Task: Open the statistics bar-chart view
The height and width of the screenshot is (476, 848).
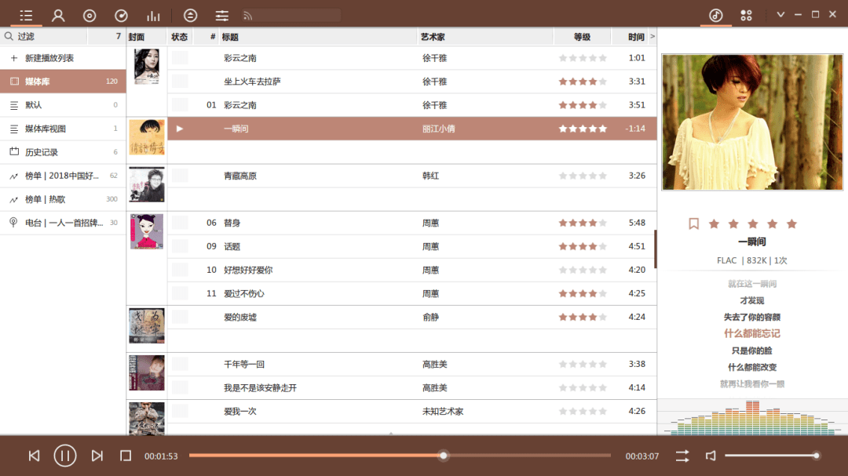Action: click(x=153, y=14)
